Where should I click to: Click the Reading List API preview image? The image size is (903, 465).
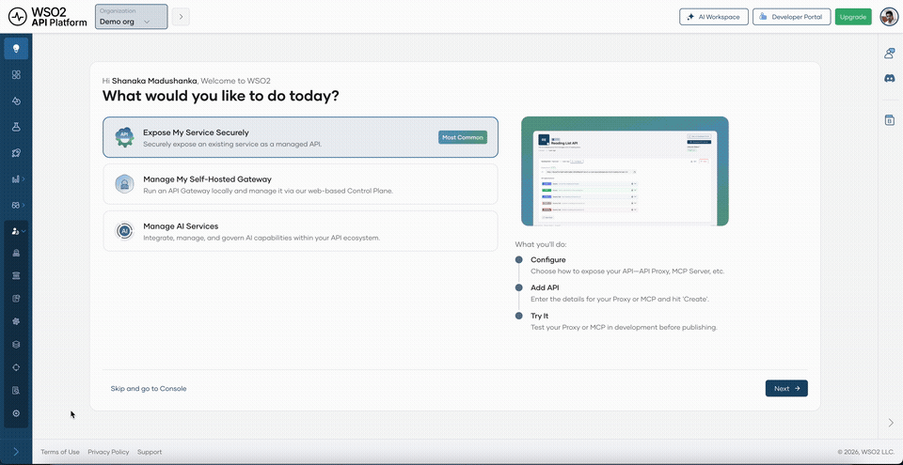coord(625,171)
